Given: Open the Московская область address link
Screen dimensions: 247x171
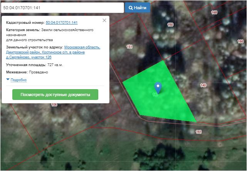Looking at the screenshot, I should tap(82, 47).
